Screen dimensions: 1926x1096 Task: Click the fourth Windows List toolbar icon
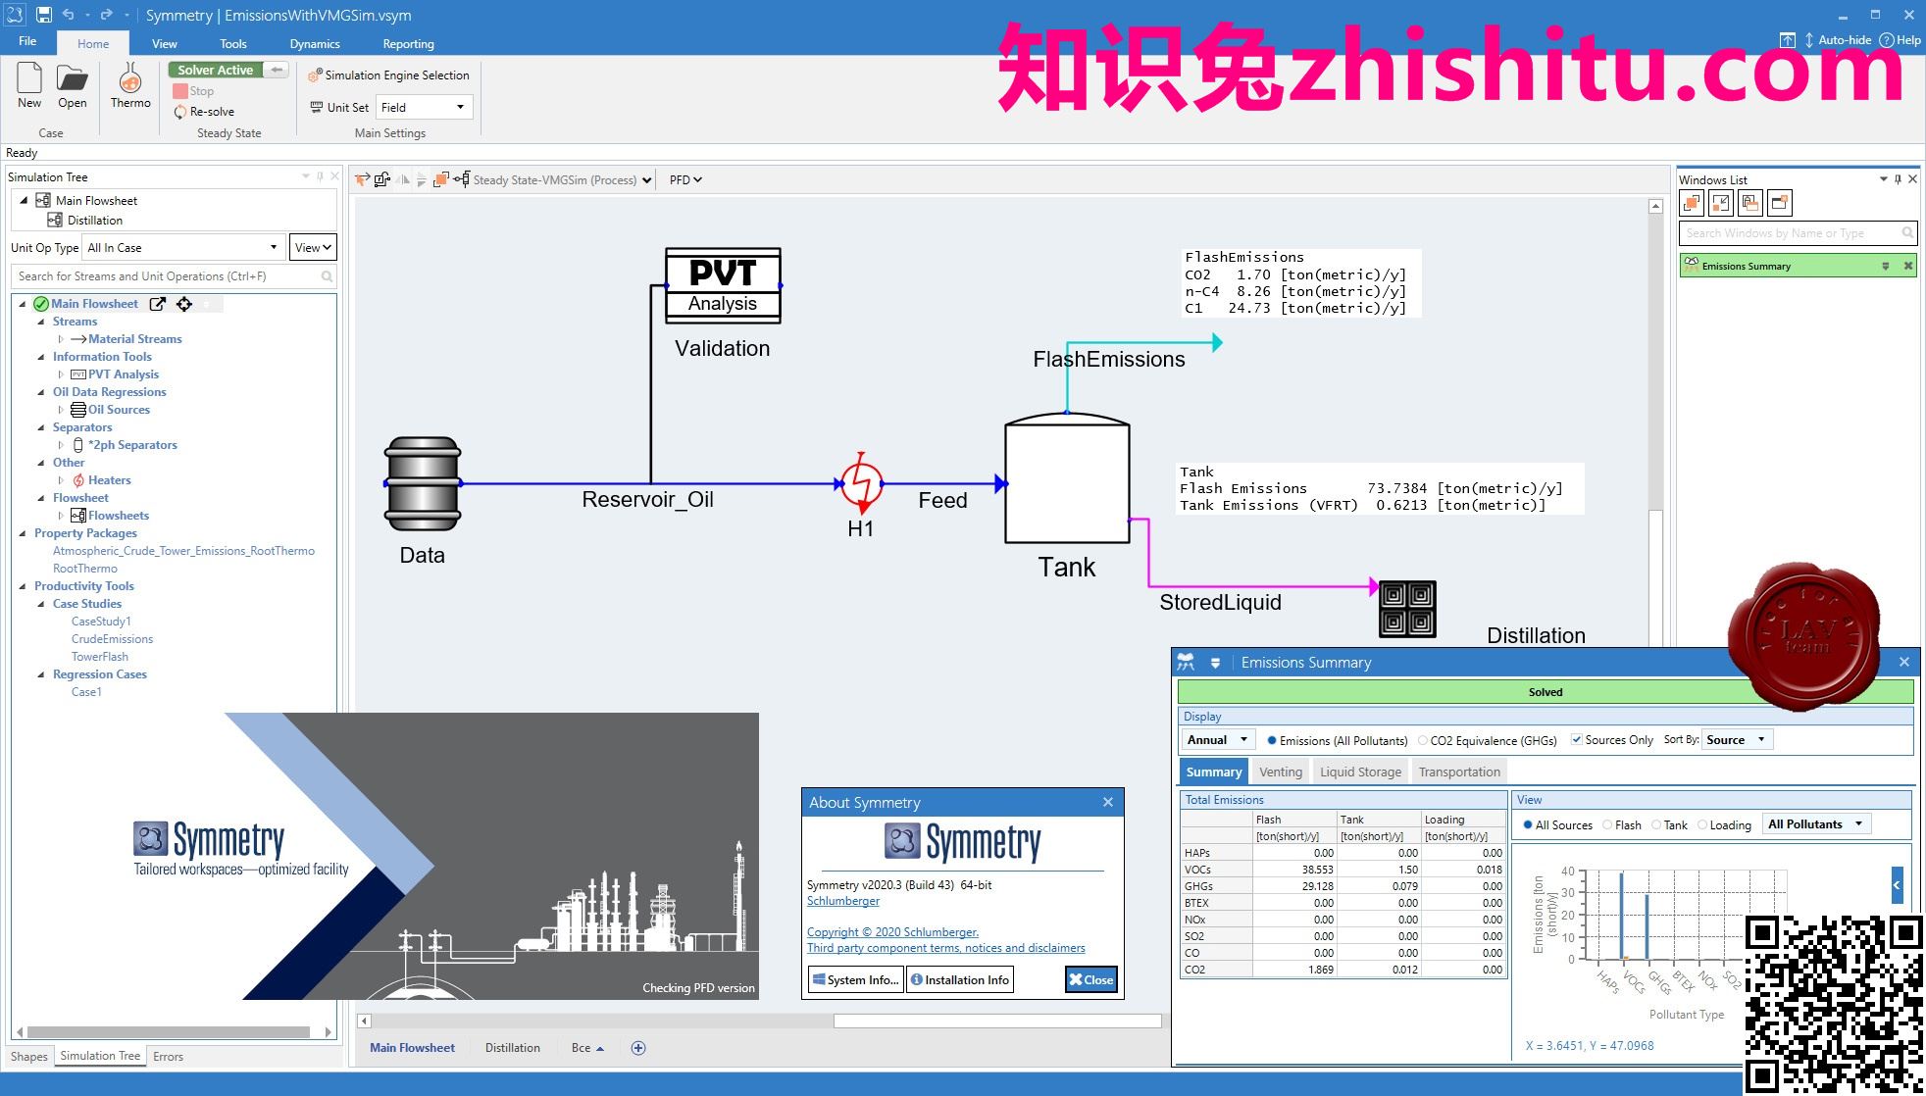1780,203
